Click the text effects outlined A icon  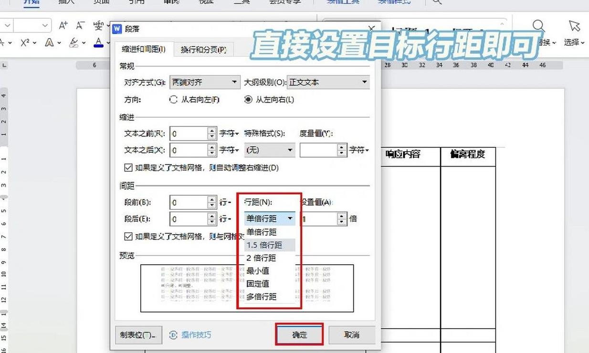click(49, 42)
